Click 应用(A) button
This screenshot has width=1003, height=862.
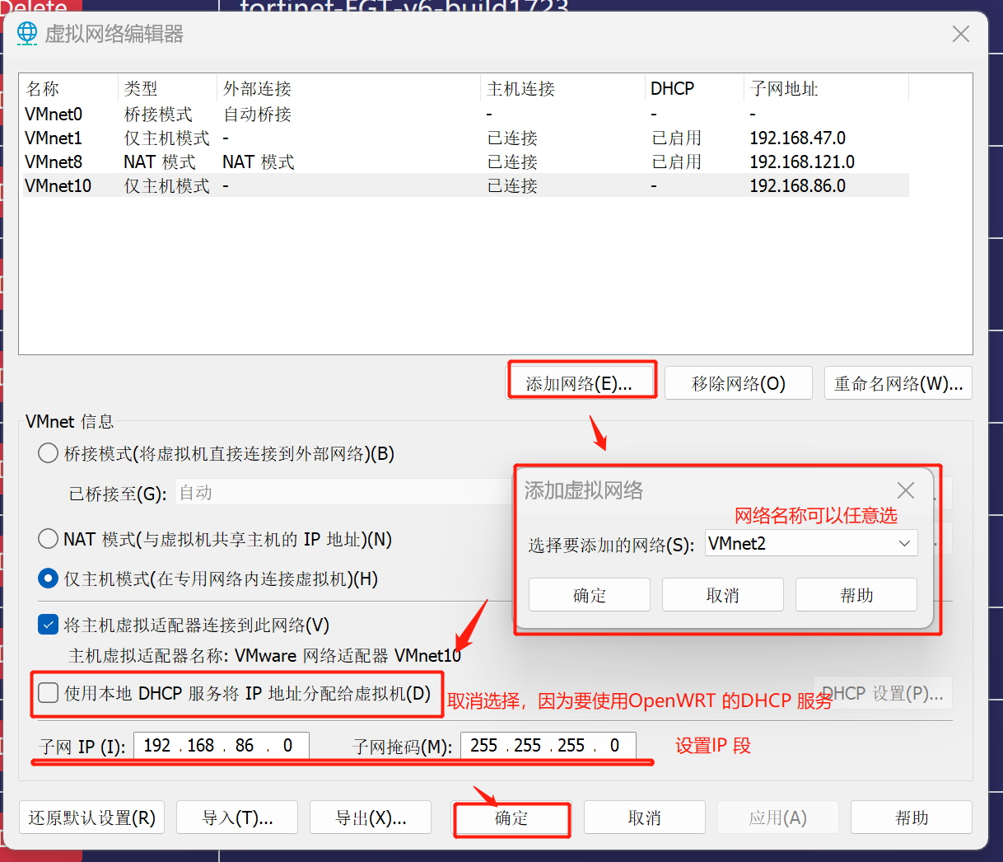tap(778, 817)
